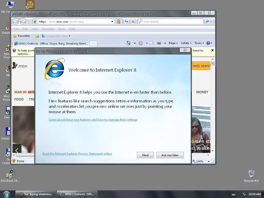Open the Favorites menu
264x198 pixels.
click(48, 29)
